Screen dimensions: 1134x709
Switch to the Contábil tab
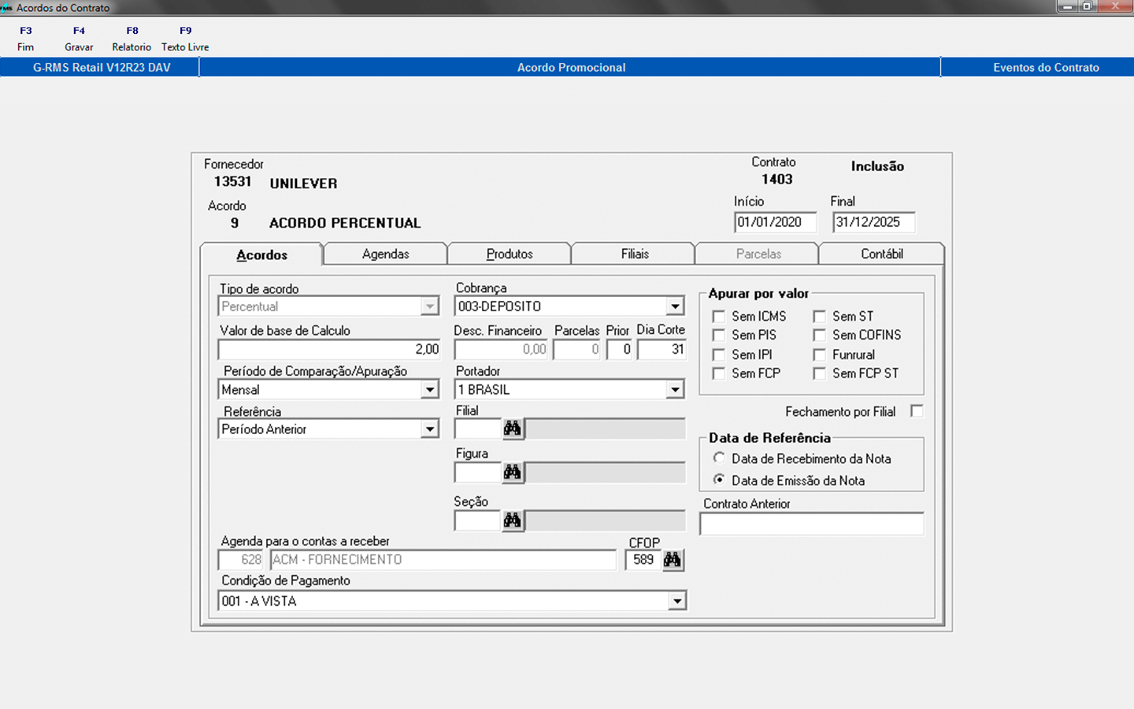click(x=881, y=254)
